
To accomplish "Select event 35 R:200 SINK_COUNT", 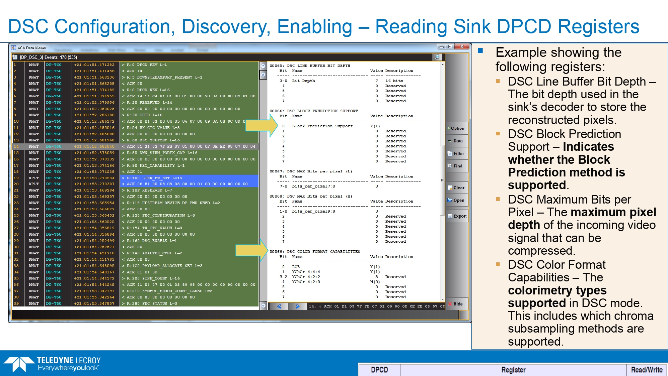I will pos(135,278).
